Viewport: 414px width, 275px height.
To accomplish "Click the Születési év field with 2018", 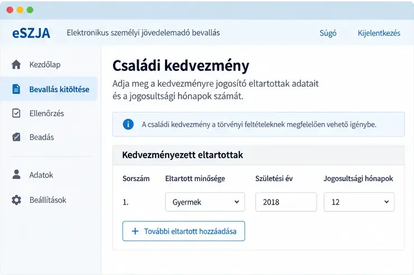I will click(286, 202).
